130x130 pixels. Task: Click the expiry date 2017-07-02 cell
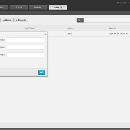click(x=118, y=34)
